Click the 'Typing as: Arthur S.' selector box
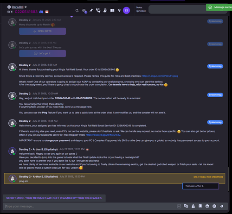The image size is (232, 214). click(200, 186)
